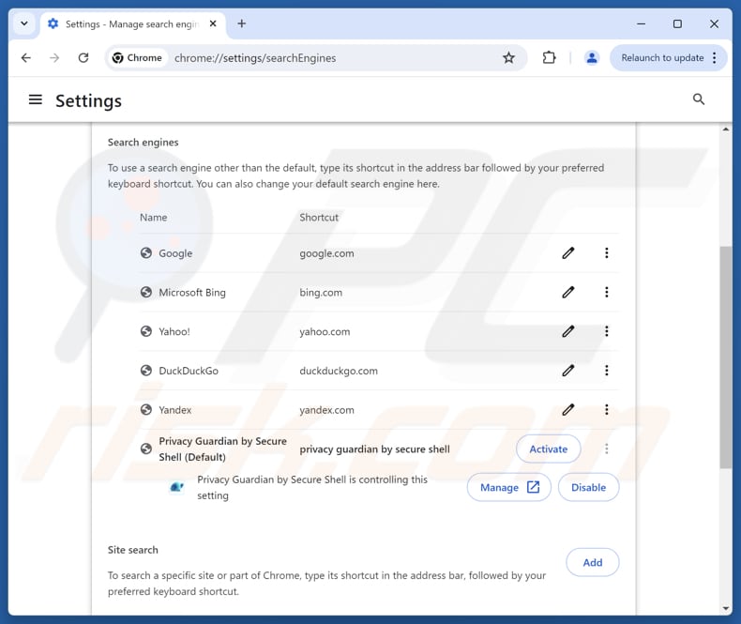The image size is (741, 624).
Task: Open the Settings hamburger menu
Action: [x=35, y=99]
